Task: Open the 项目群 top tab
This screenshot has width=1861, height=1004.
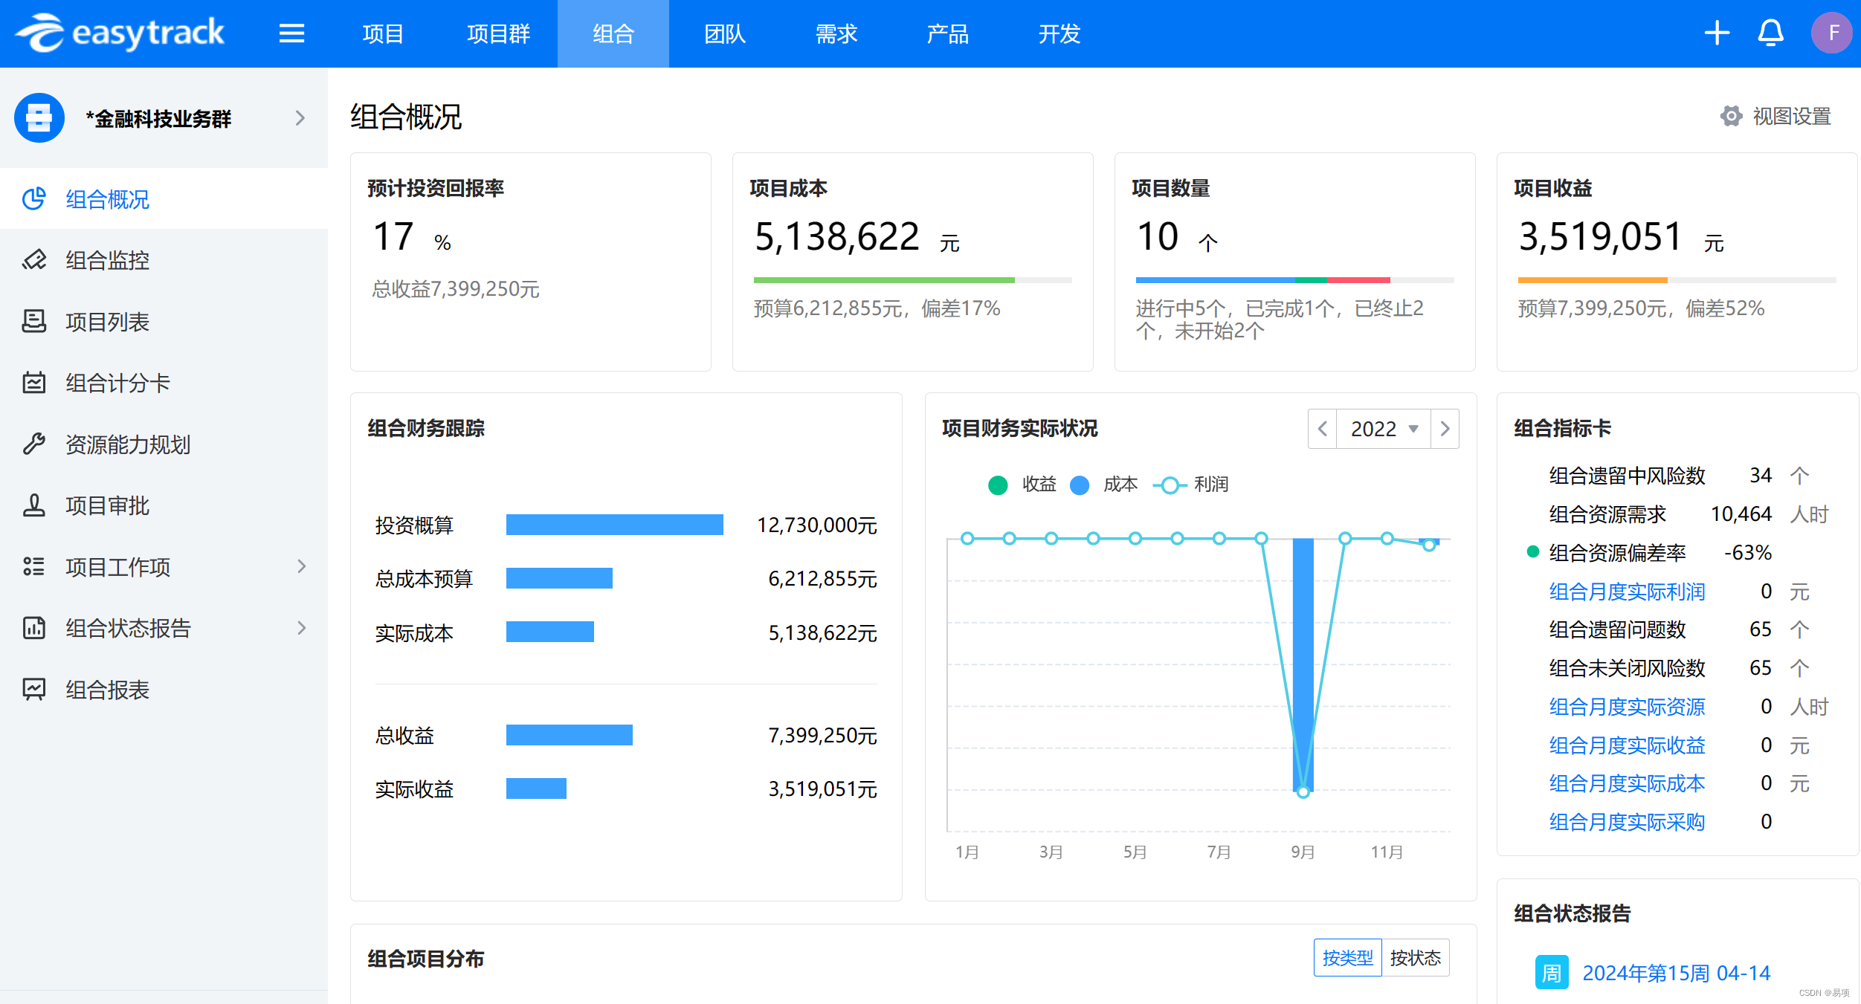Action: [x=498, y=33]
